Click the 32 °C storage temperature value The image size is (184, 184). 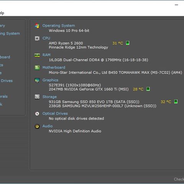pos(166,102)
